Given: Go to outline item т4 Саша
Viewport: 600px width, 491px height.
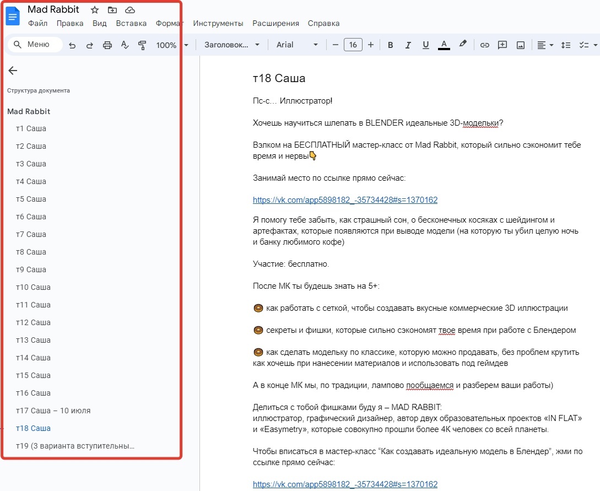Looking at the screenshot, I should [31, 181].
